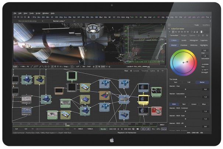Toggle the MB motion blur button
223x149 pixels.
tap(148, 129)
